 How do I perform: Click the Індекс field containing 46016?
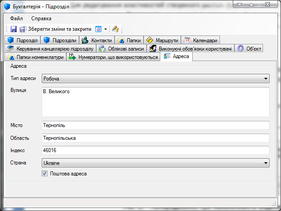point(155,150)
